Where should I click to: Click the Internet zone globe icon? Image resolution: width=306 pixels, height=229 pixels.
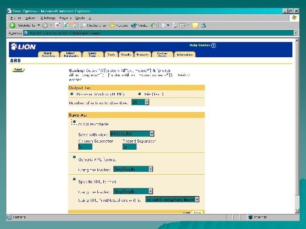(251, 217)
